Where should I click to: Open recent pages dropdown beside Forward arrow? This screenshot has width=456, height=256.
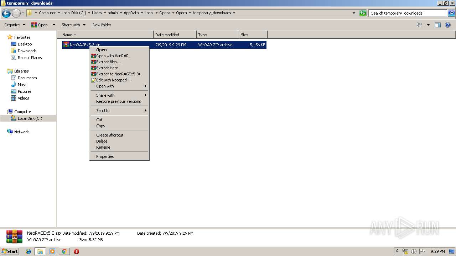coord(23,13)
